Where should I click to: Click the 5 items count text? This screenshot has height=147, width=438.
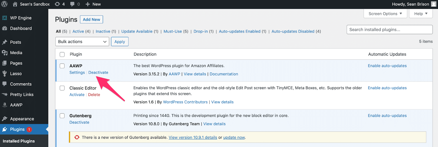click(426, 41)
